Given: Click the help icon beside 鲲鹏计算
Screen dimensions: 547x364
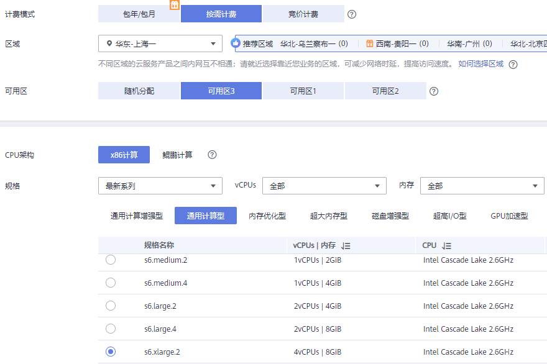Looking at the screenshot, I should pyautogui.click(x=212, y=155).
